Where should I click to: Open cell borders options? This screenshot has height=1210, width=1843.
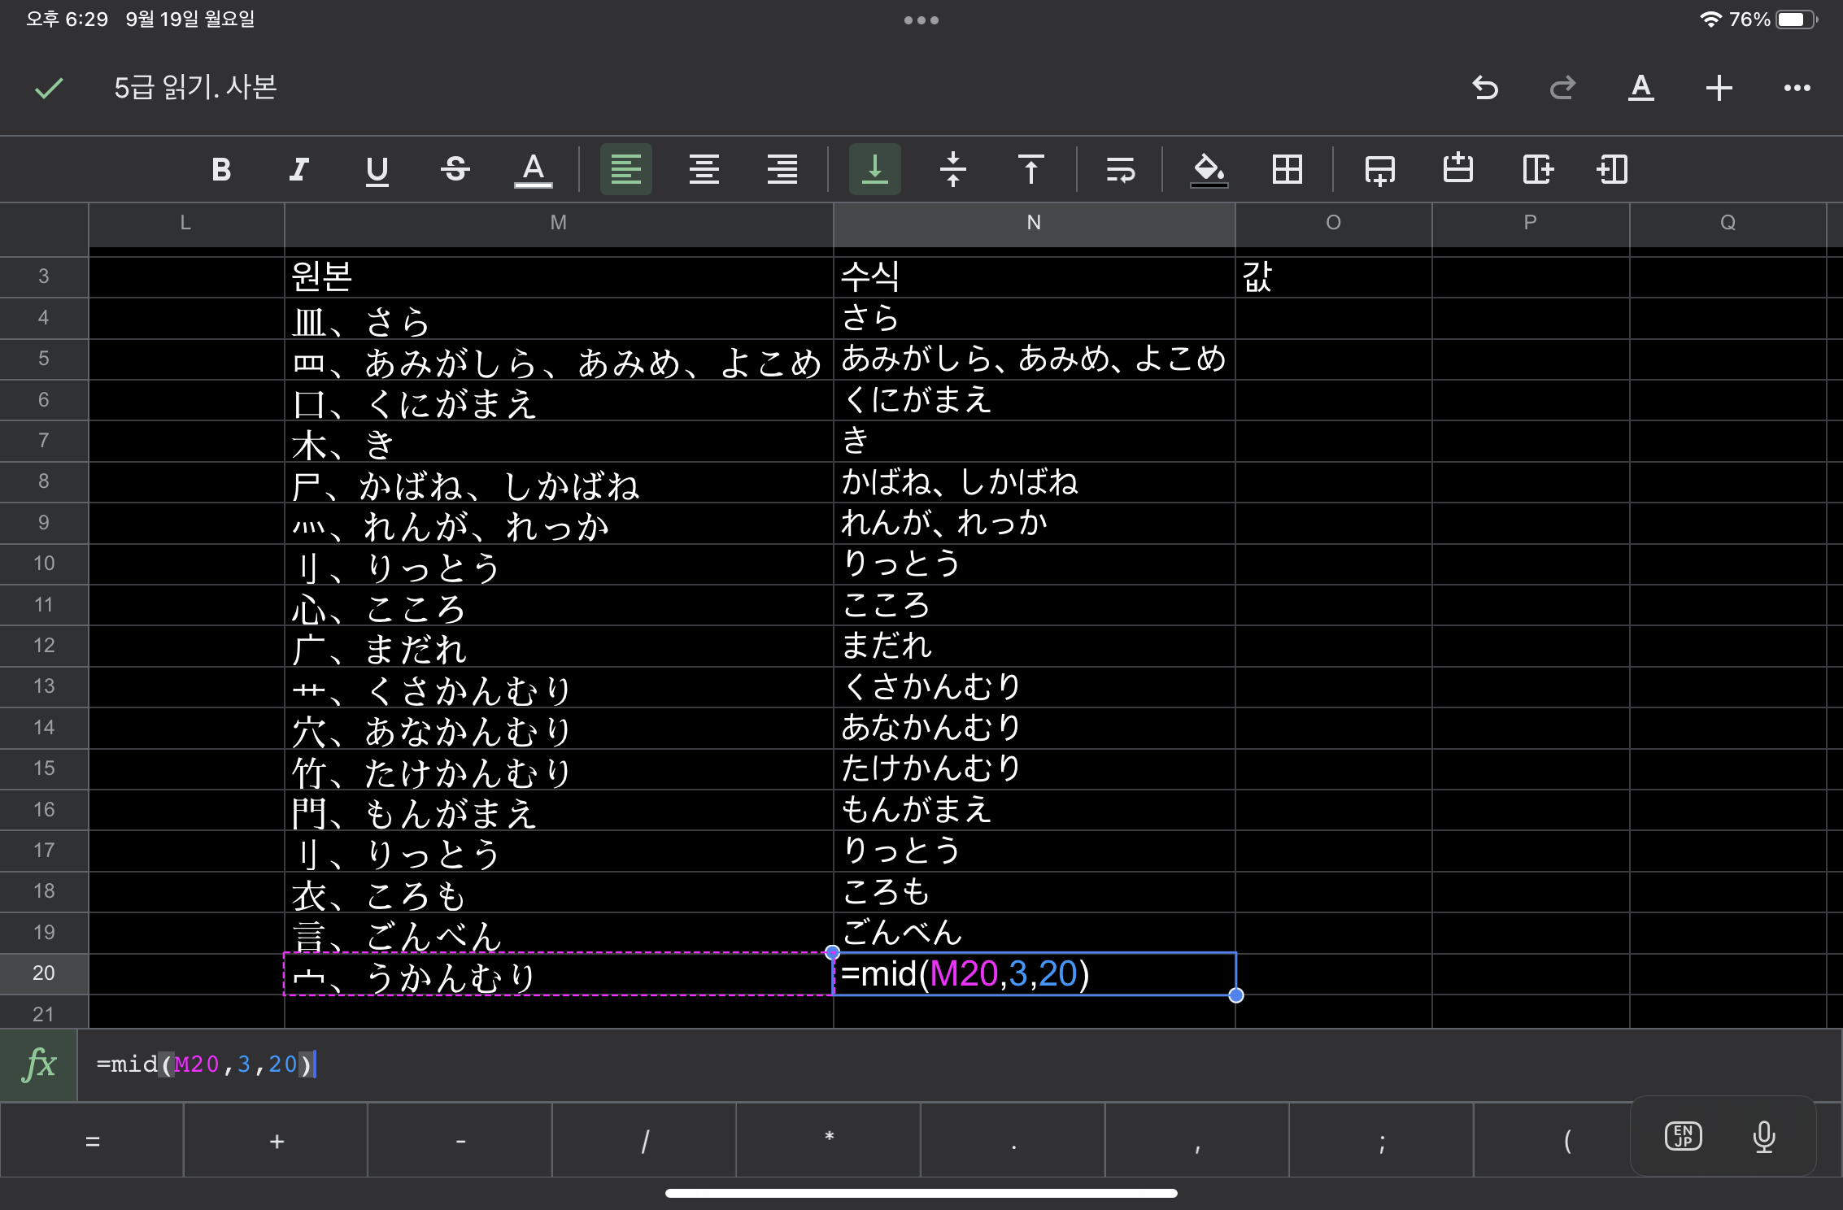click(x=1287, y=170)
